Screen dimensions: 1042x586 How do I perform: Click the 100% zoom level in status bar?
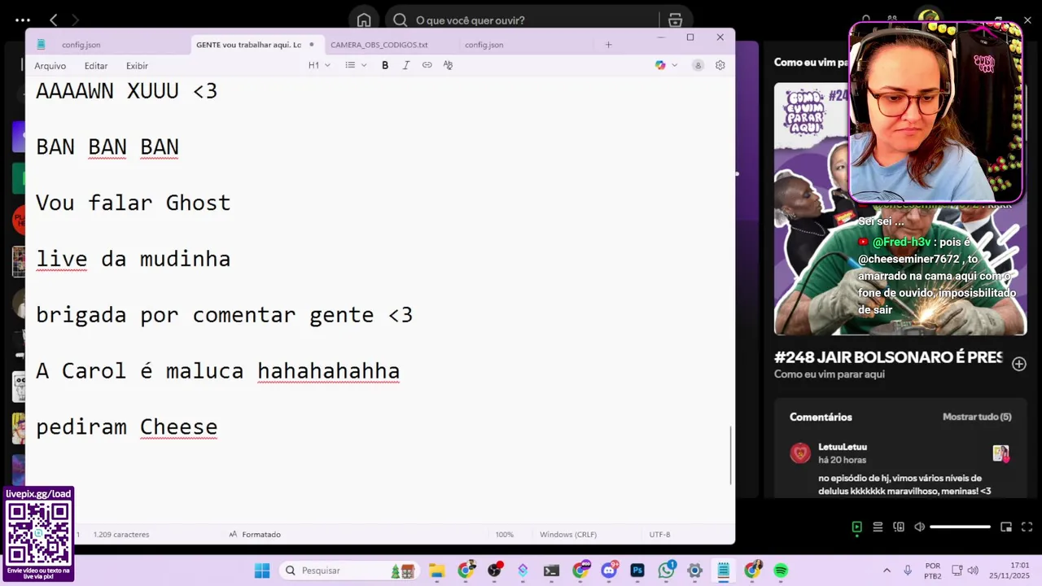pos(505,535)
